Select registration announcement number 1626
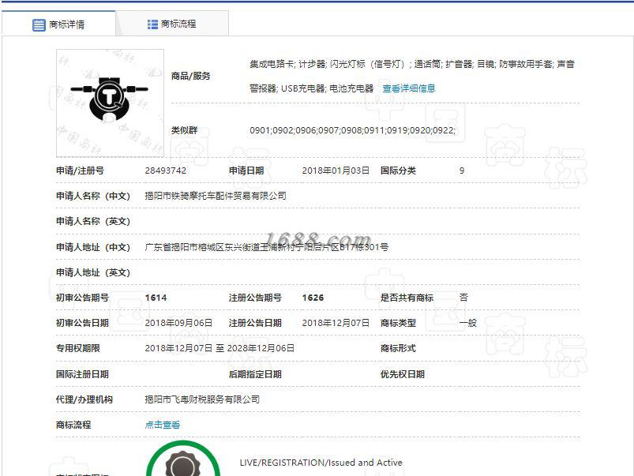The height and width of the screenshot is (476, 634). [313, 298]
